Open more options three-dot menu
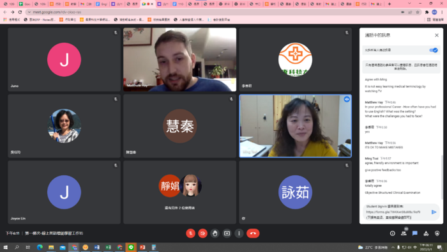 [x=239, y=233]
